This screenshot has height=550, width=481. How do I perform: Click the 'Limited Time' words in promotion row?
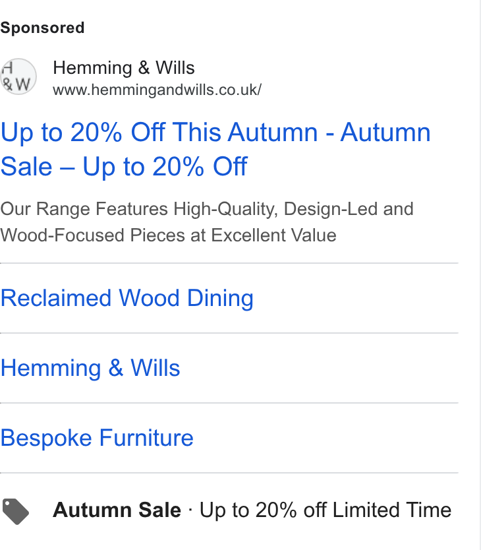(391, 510)
